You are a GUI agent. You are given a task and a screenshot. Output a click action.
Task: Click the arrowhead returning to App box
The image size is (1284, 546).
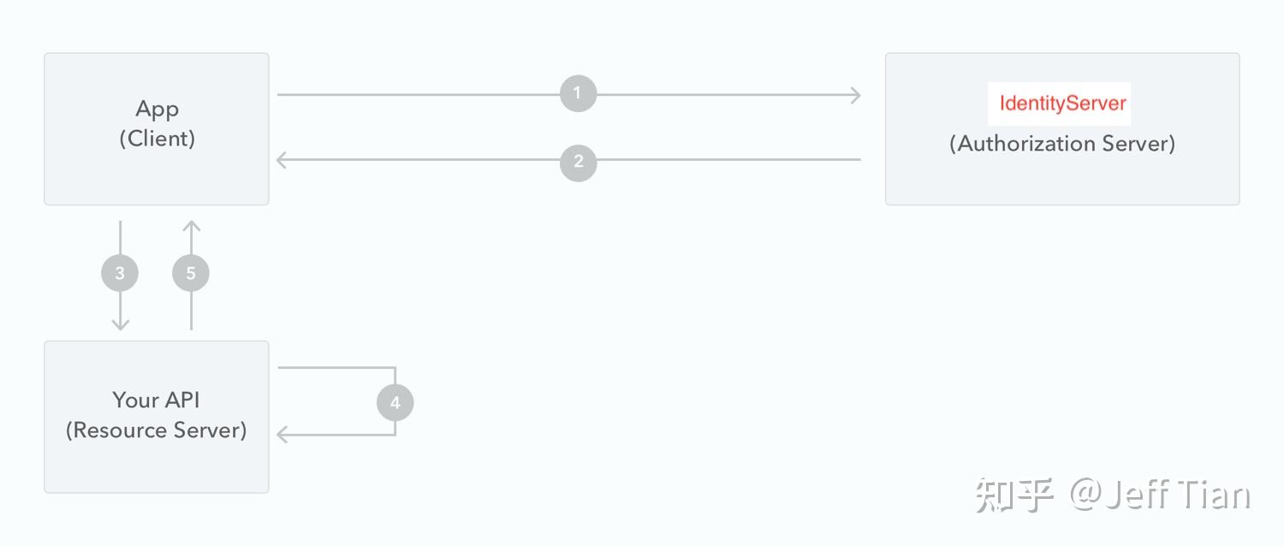(x=284, y=159)
